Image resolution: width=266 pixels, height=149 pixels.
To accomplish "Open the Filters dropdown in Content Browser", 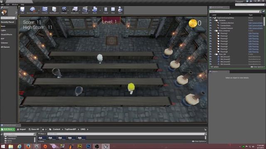I will coord(42,134).
